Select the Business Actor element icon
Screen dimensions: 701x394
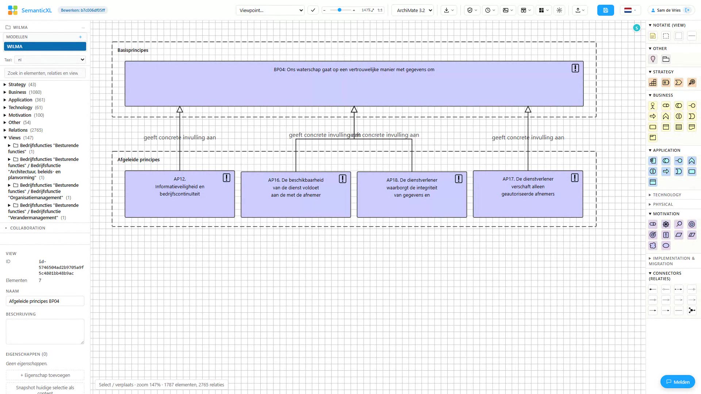[x=653, y=106]
